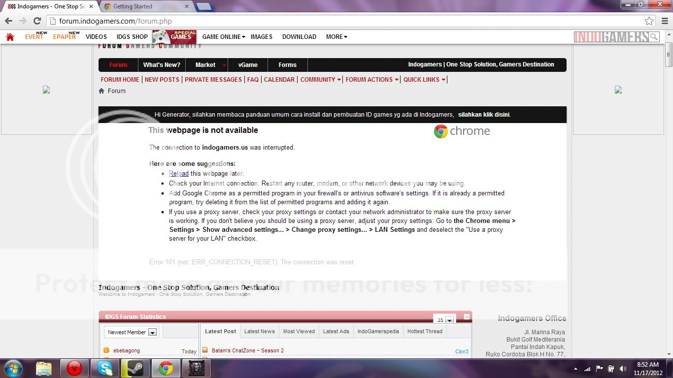Select the Latest Post tab

point(220,331)
